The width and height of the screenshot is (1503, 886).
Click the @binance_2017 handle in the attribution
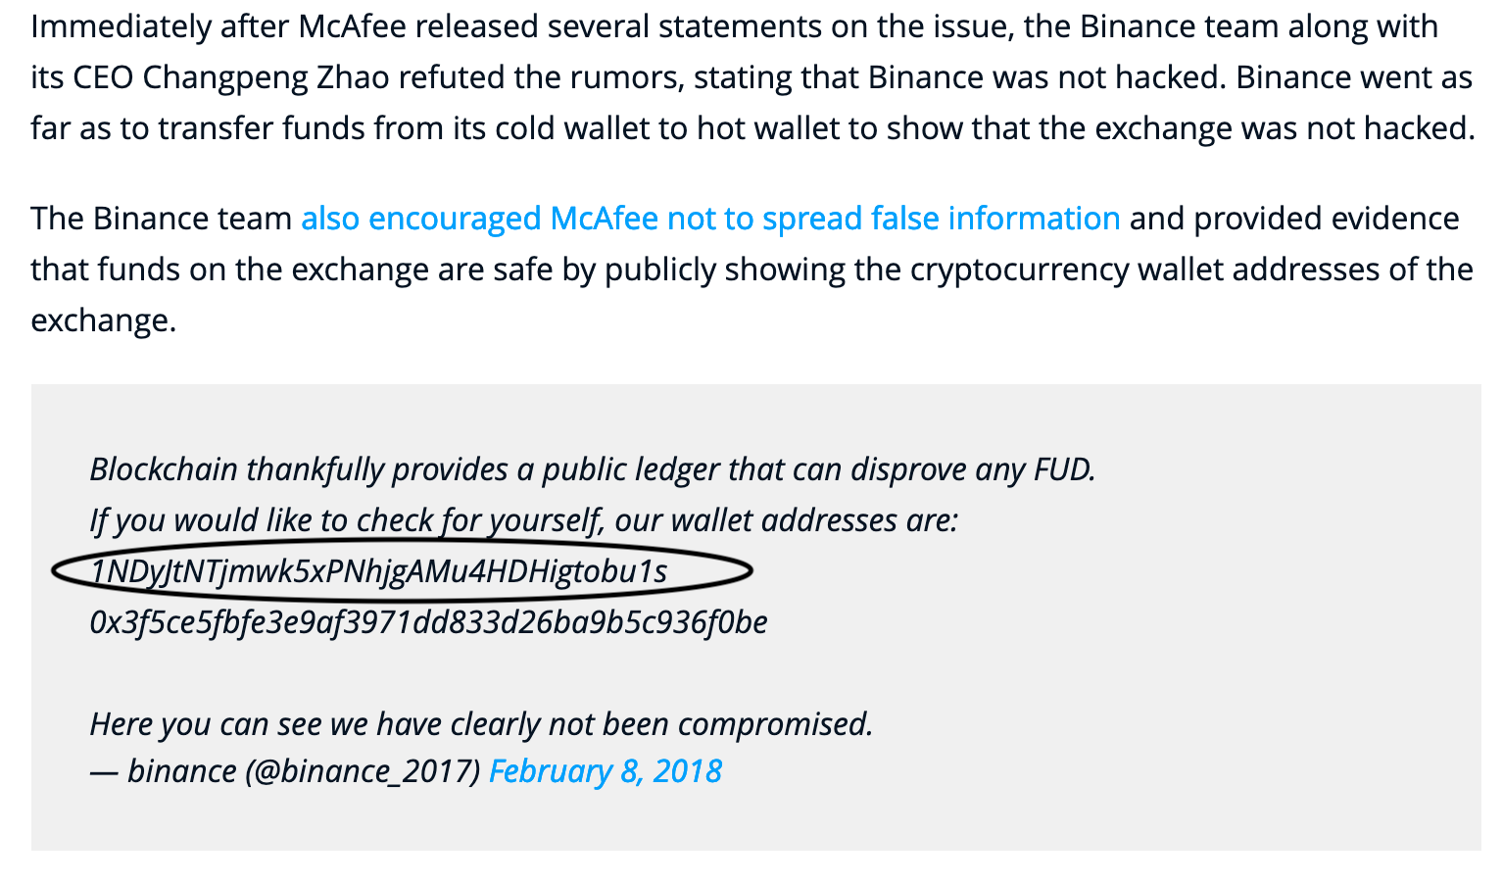[x=362, y=771]
